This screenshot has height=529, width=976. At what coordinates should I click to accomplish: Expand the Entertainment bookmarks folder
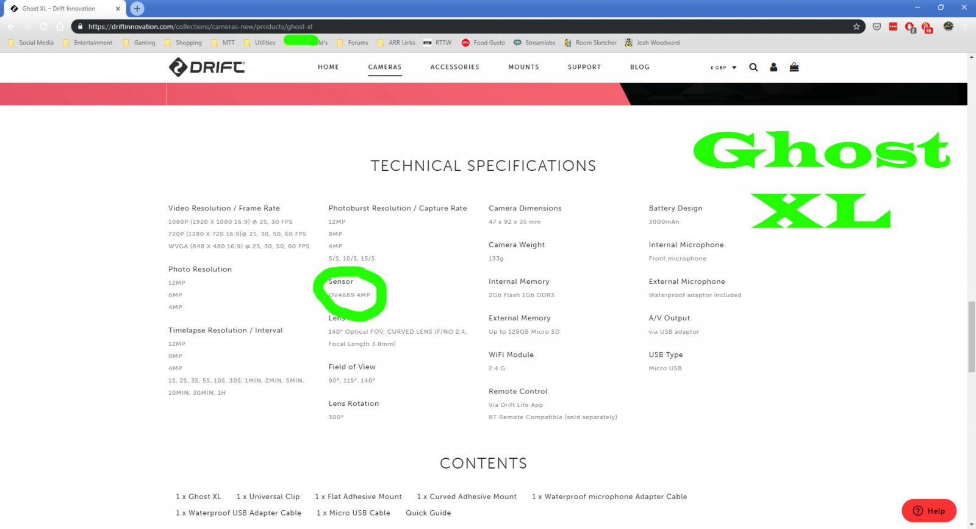pyautogui.click(x=87, y=43)
